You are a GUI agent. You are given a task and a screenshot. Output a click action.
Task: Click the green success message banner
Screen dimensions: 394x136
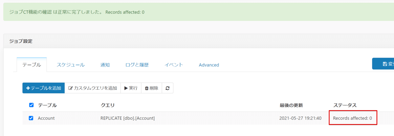tap(197, 12)
